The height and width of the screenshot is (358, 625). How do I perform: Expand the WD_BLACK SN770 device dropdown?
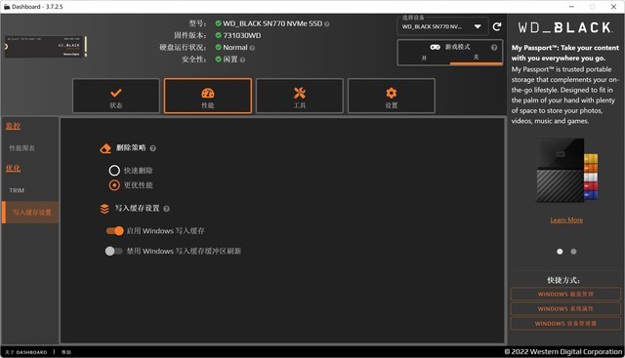[442, 26]
